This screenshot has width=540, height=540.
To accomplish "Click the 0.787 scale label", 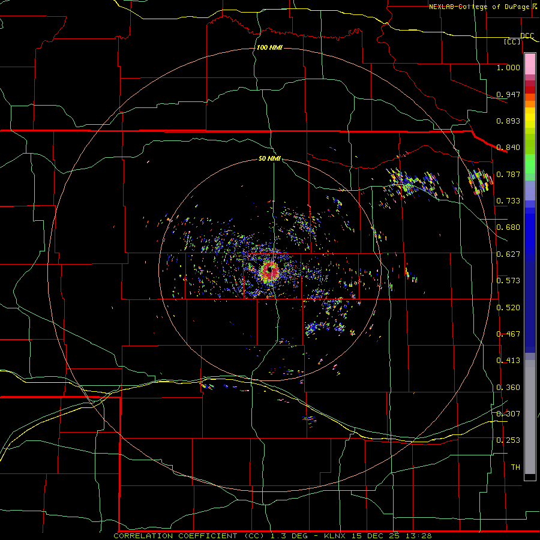I will pos(508,174).
